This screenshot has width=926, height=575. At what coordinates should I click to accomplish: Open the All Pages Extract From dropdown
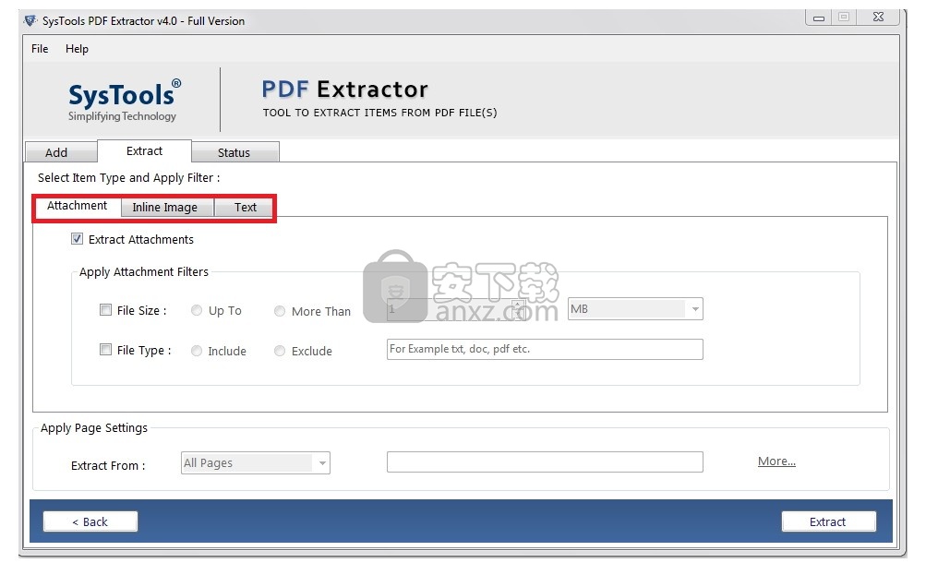(256, 462)
